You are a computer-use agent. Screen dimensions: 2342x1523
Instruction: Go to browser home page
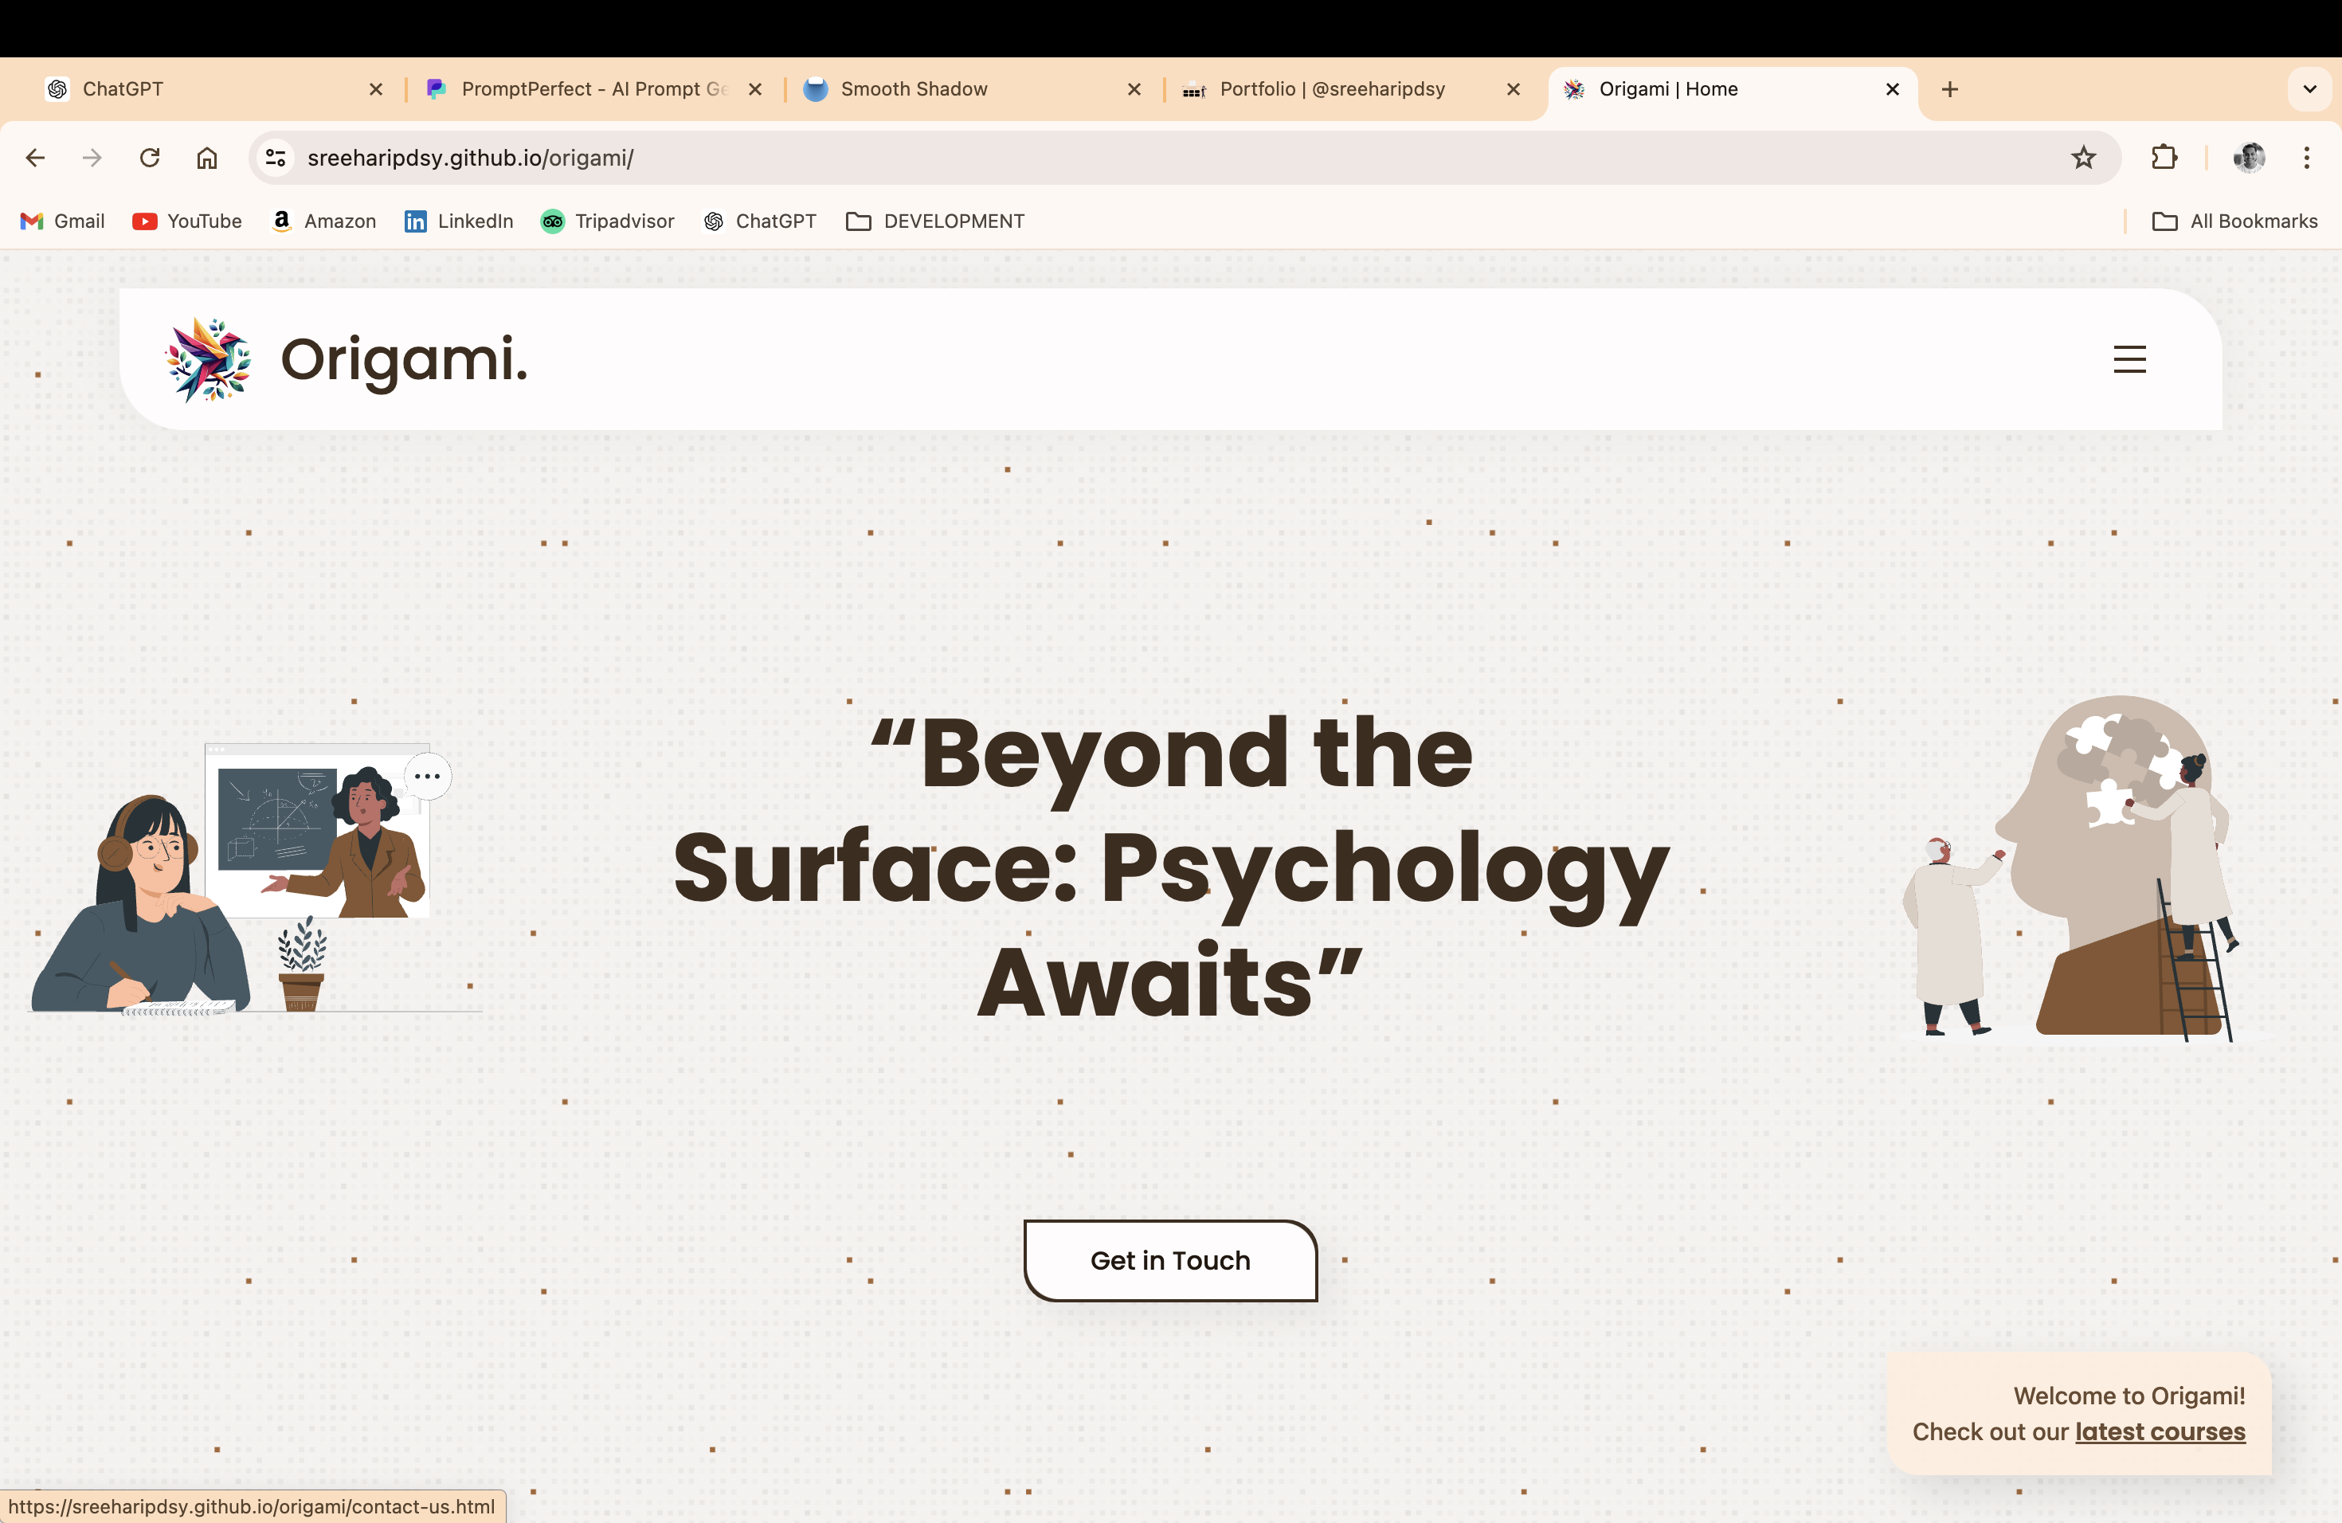pos(206,158)
